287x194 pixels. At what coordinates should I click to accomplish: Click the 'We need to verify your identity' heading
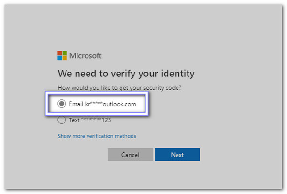(126, 74)
